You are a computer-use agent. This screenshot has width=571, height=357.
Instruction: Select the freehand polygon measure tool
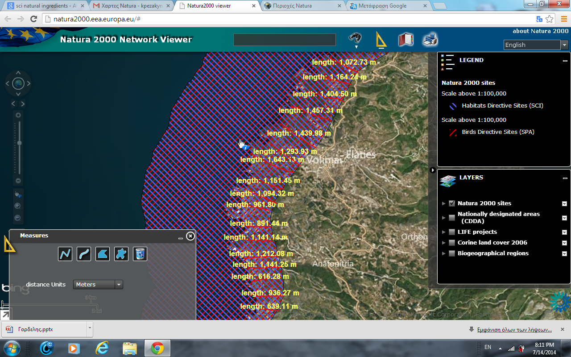121,254
